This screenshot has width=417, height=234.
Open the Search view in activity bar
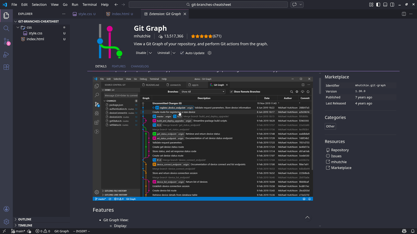(6, 28)
